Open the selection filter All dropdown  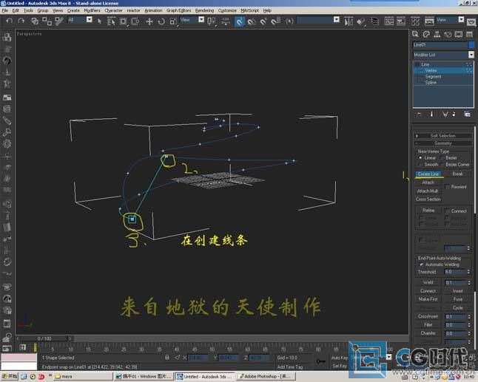(x=89, y=20)
